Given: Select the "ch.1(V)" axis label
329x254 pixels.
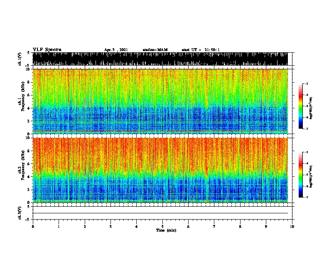Looking at the screenshot, I should coord(20,59).
